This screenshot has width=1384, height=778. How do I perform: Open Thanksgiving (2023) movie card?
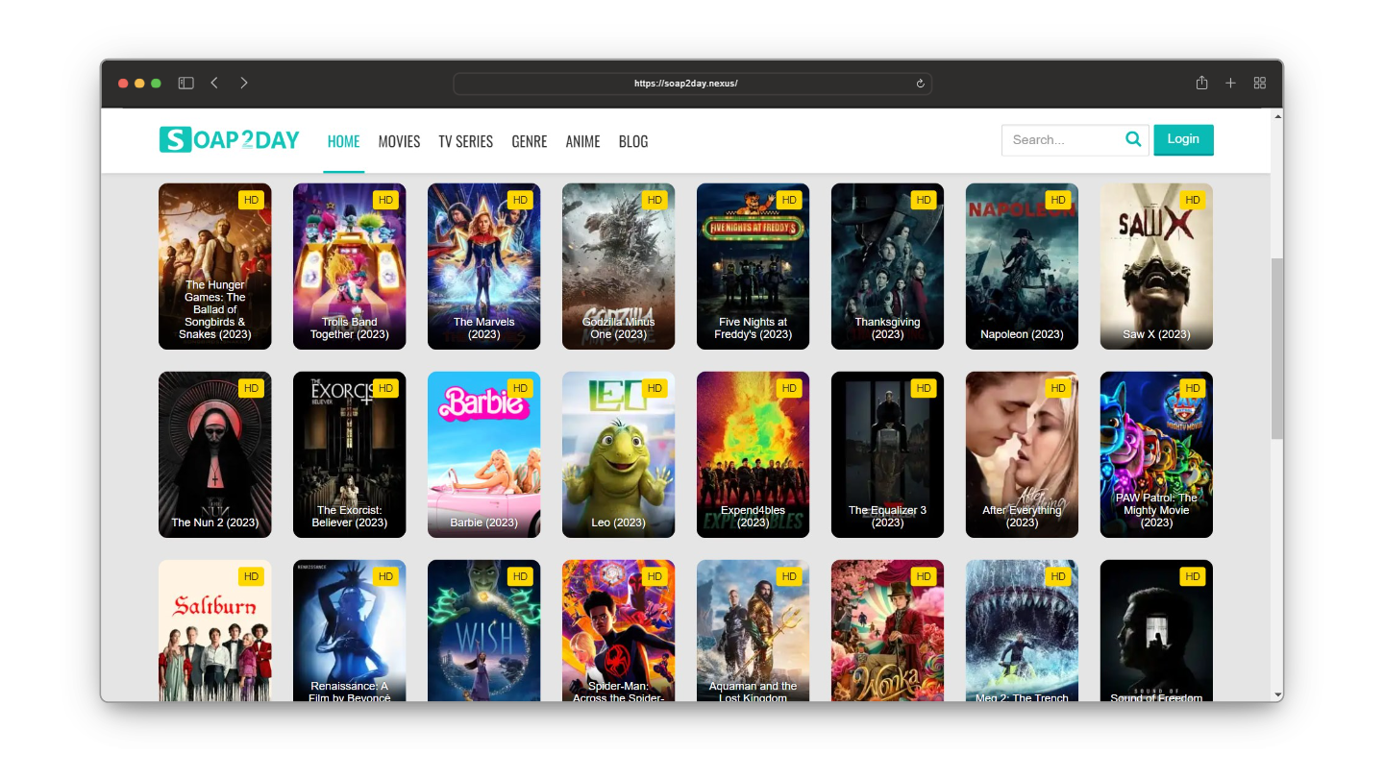888,266
